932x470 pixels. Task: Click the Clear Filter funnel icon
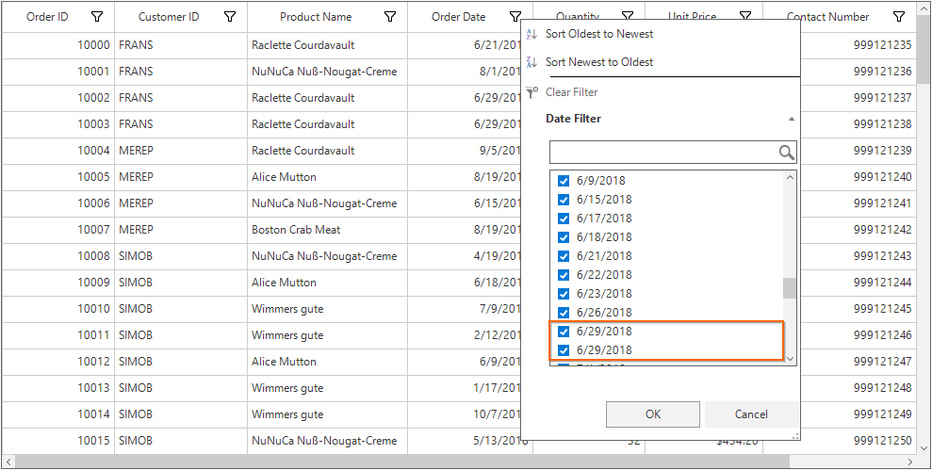point(532,92)
